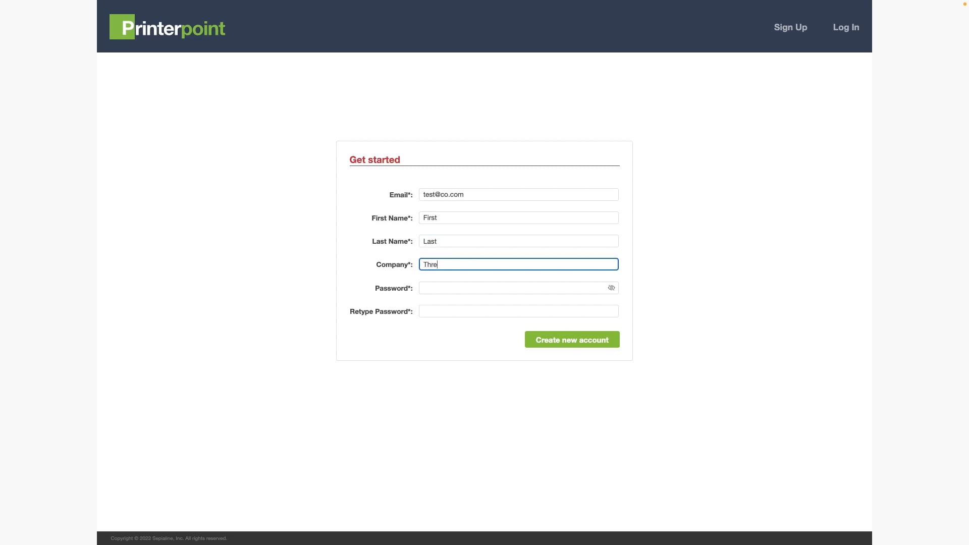Click the Retype Password input field
Image resolution: width=969 pixels, height=545 pixels.
click(x=518, y=311)
